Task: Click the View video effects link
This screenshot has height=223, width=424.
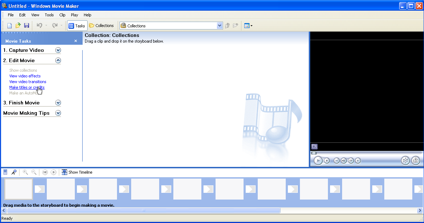Action: (25, 76)
